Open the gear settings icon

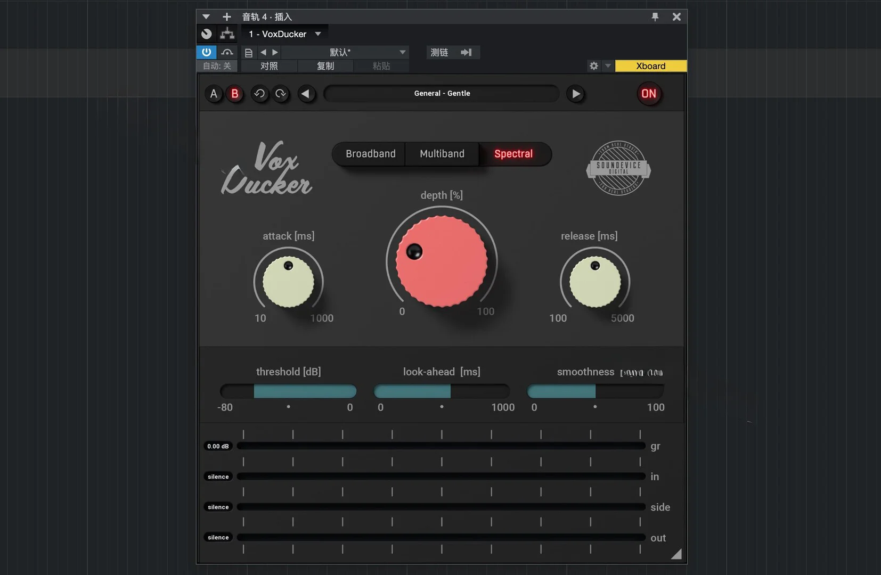593,66
